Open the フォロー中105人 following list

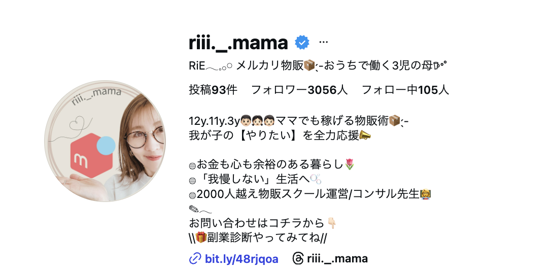[405, 90]
